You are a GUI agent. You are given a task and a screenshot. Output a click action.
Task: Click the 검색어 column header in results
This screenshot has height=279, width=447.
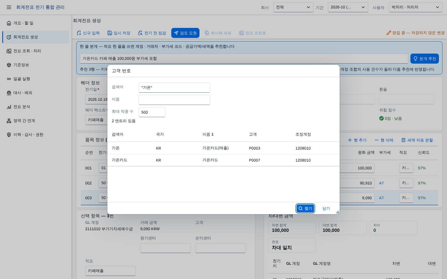pos(117,134)
